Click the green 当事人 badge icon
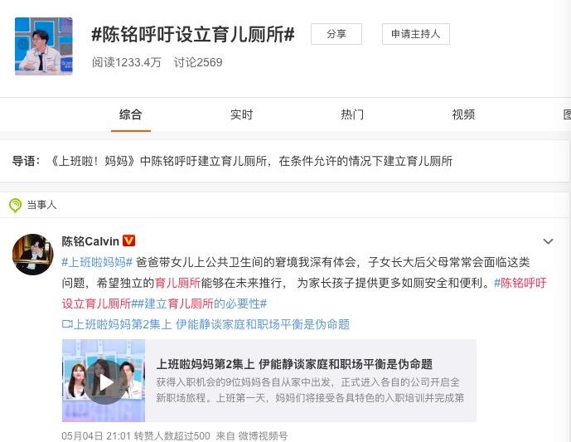The width and height of the screenshot is (571, 442). click(15, 205)
